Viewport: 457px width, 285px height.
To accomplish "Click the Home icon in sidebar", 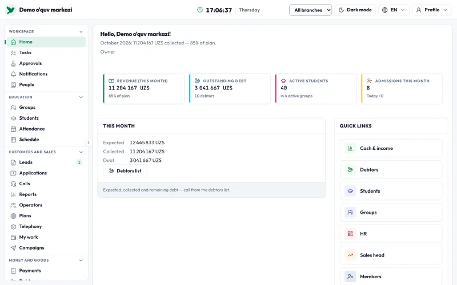I will 13,42.
